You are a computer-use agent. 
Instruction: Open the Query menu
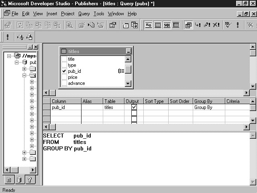pyautogui.click(x=84, y=14)
